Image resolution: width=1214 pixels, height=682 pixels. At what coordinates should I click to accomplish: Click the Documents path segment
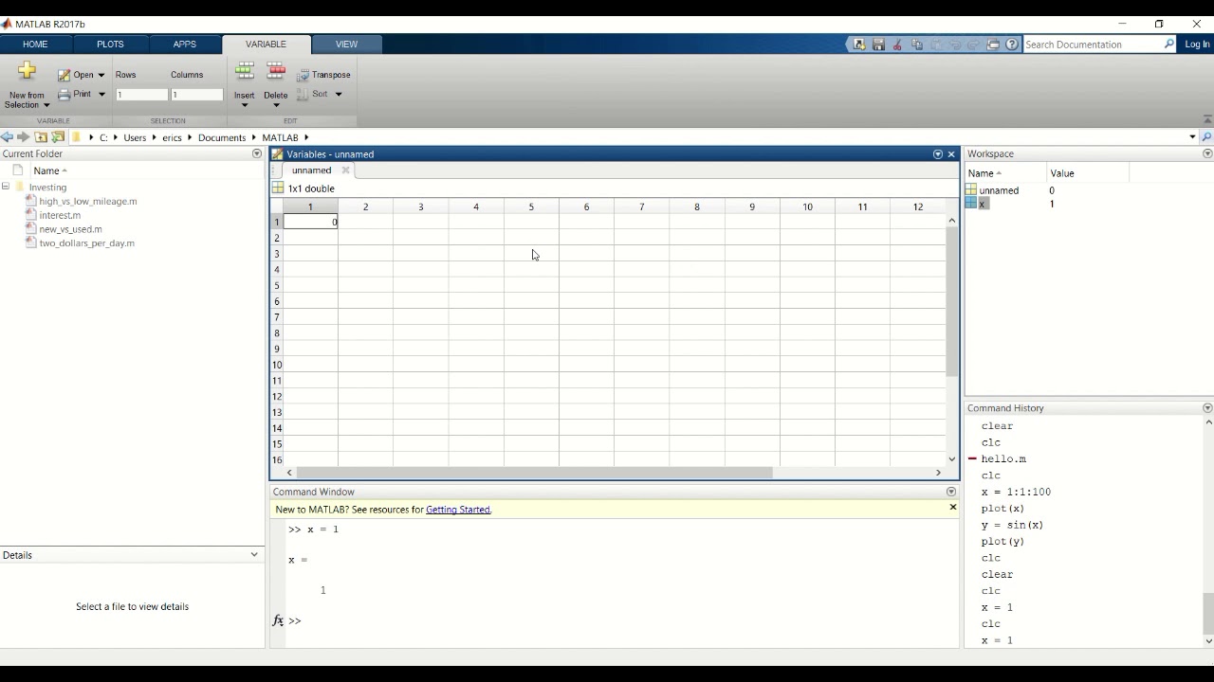tap(222, 137)
